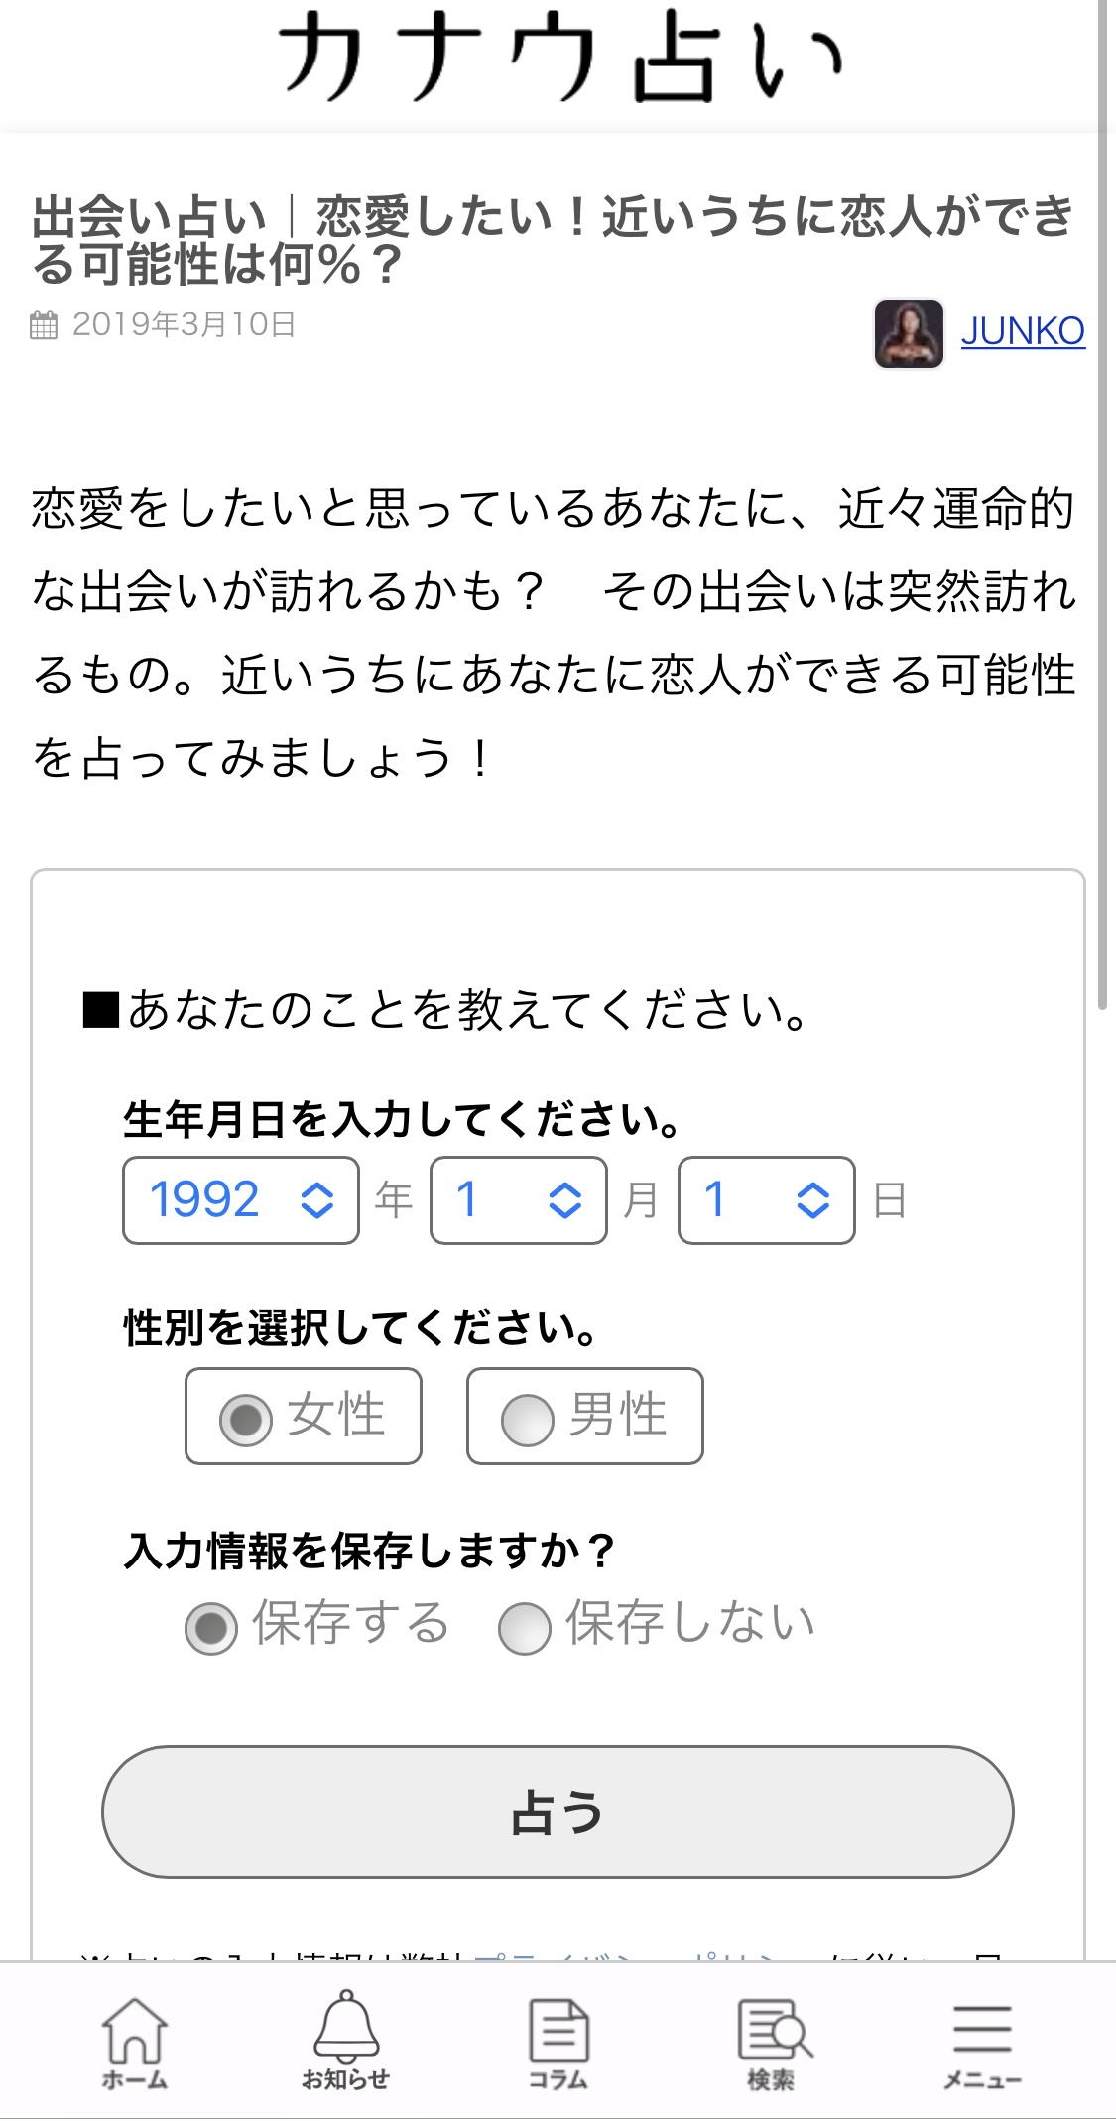Open the birth year dropdown showing 1992
Screen dimensions: 1116x2121
241,1200
